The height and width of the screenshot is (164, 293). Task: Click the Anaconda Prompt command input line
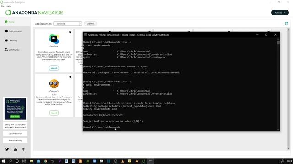(102, 127)
